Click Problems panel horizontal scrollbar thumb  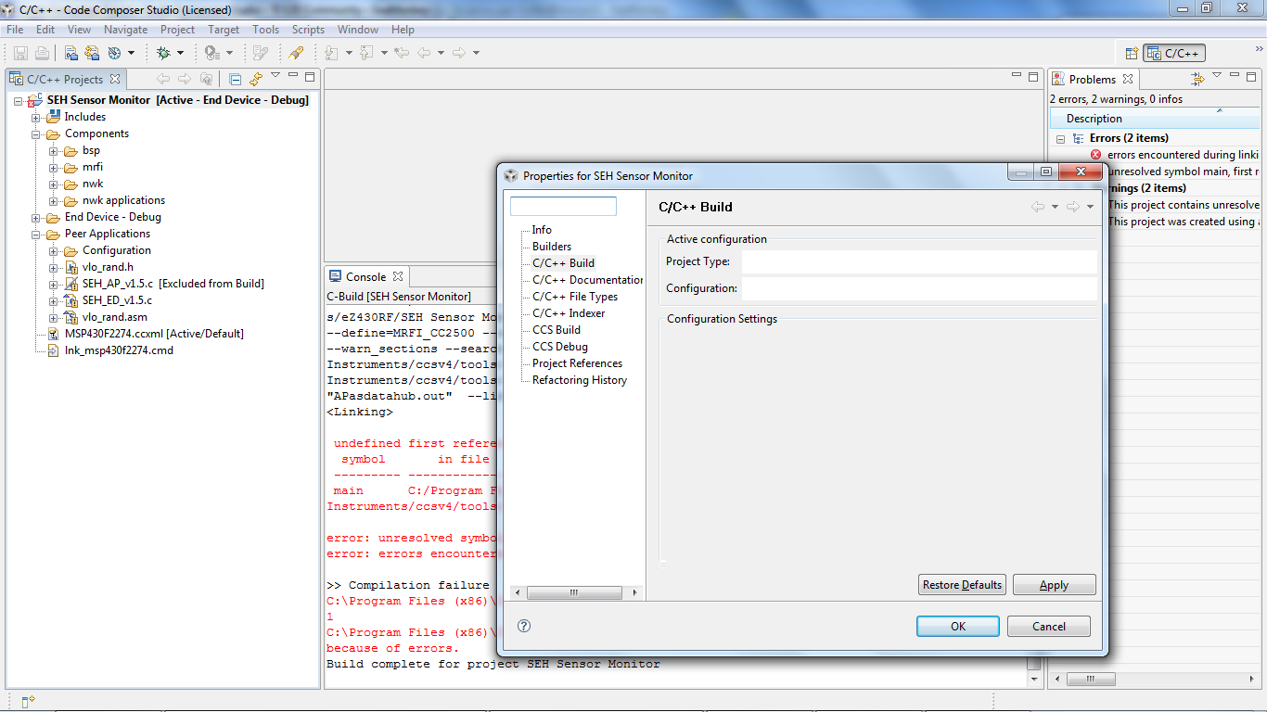click(x=1091, y=680)
